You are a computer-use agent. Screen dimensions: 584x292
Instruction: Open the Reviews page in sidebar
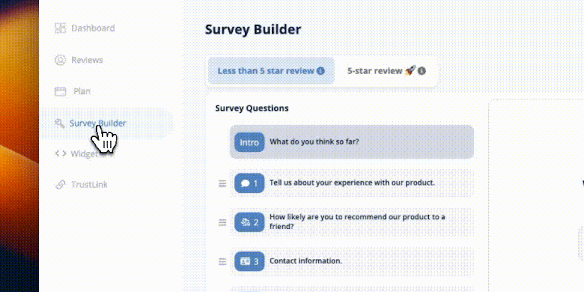tap(87, 60)
